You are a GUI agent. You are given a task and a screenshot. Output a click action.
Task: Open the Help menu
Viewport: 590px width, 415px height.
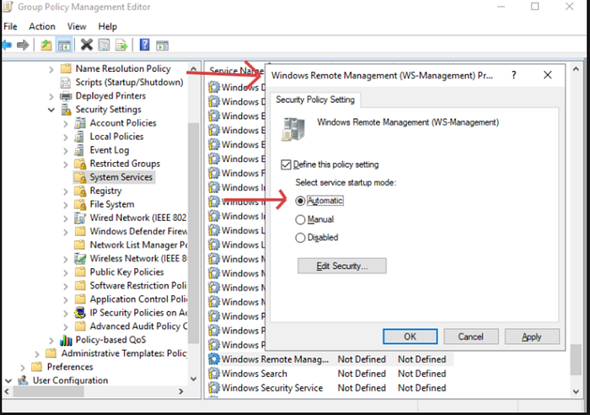click(107, 26)
